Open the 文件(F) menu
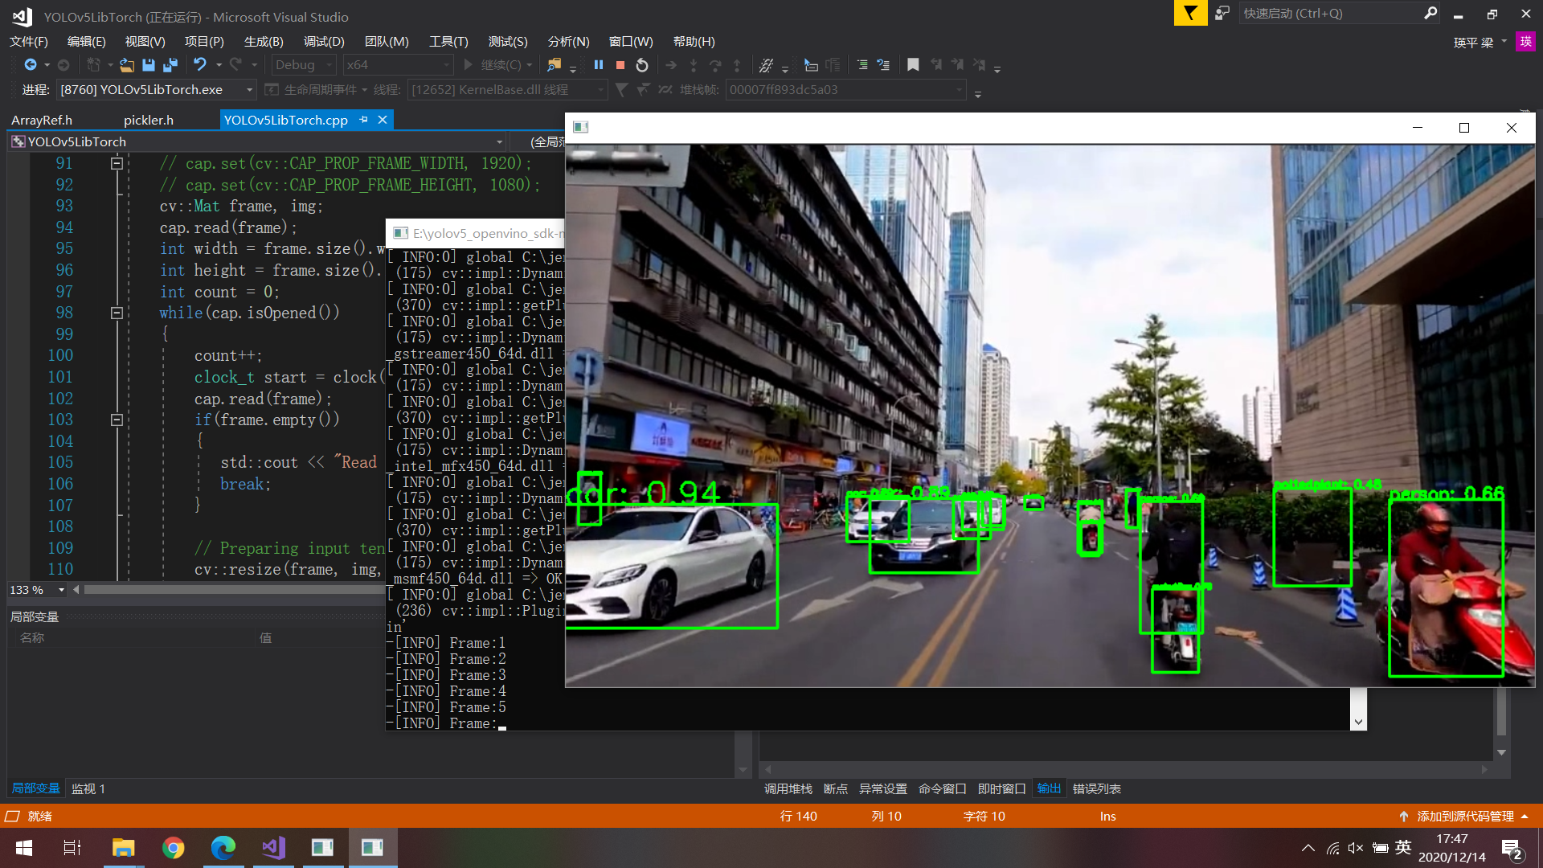The width and height of the screenshot is (1543, 868). point(29,41)
